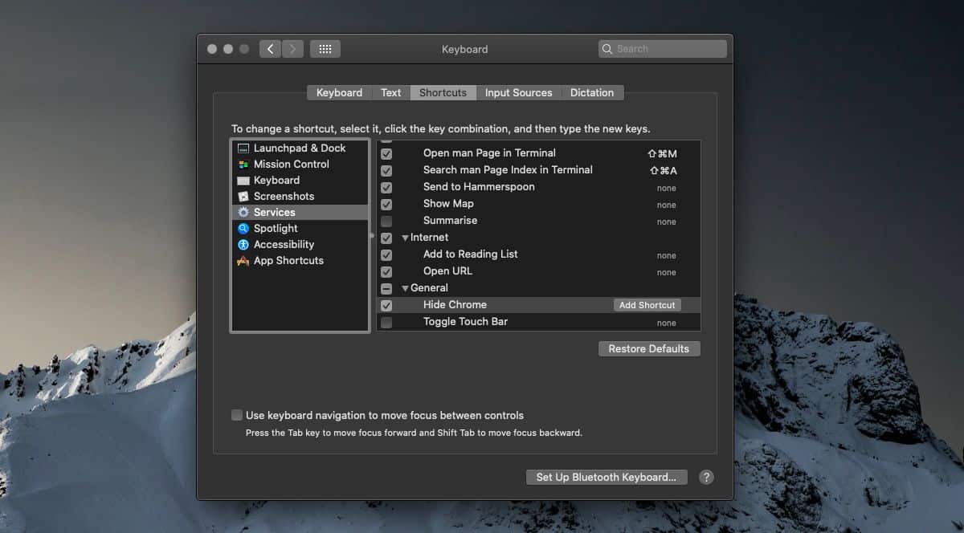Go back with the left chevron button
Screen dimensions: 964x533
pyautogui.click(x=270, y=49)
